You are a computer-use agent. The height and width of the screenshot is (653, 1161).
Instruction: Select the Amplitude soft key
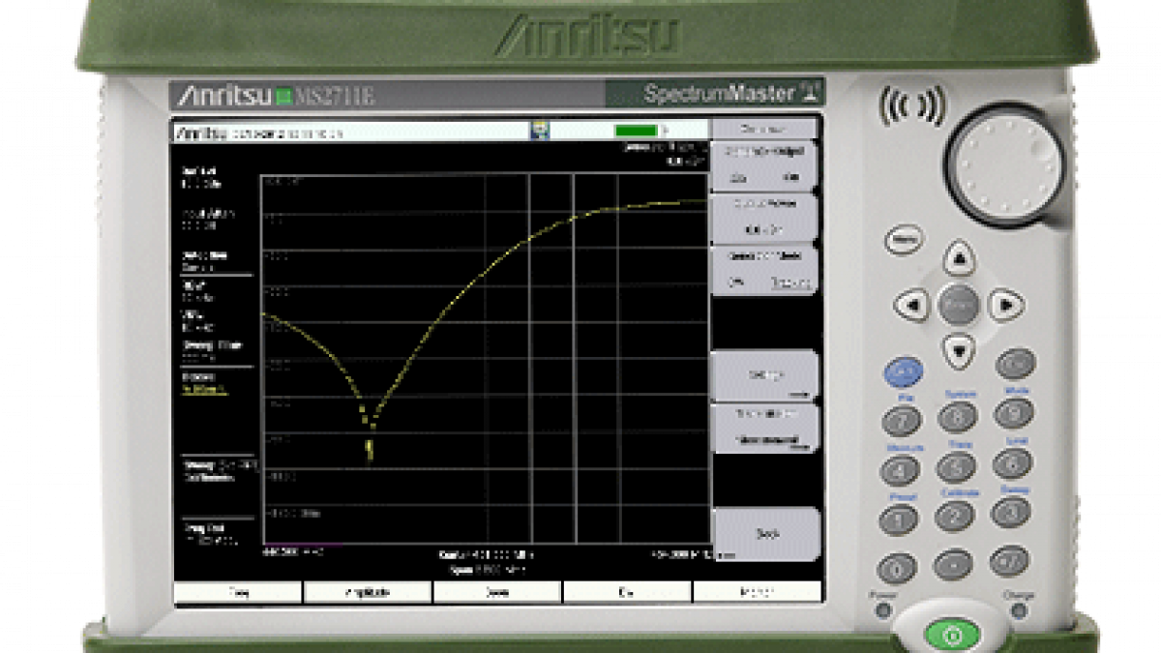tap(368, 592)
